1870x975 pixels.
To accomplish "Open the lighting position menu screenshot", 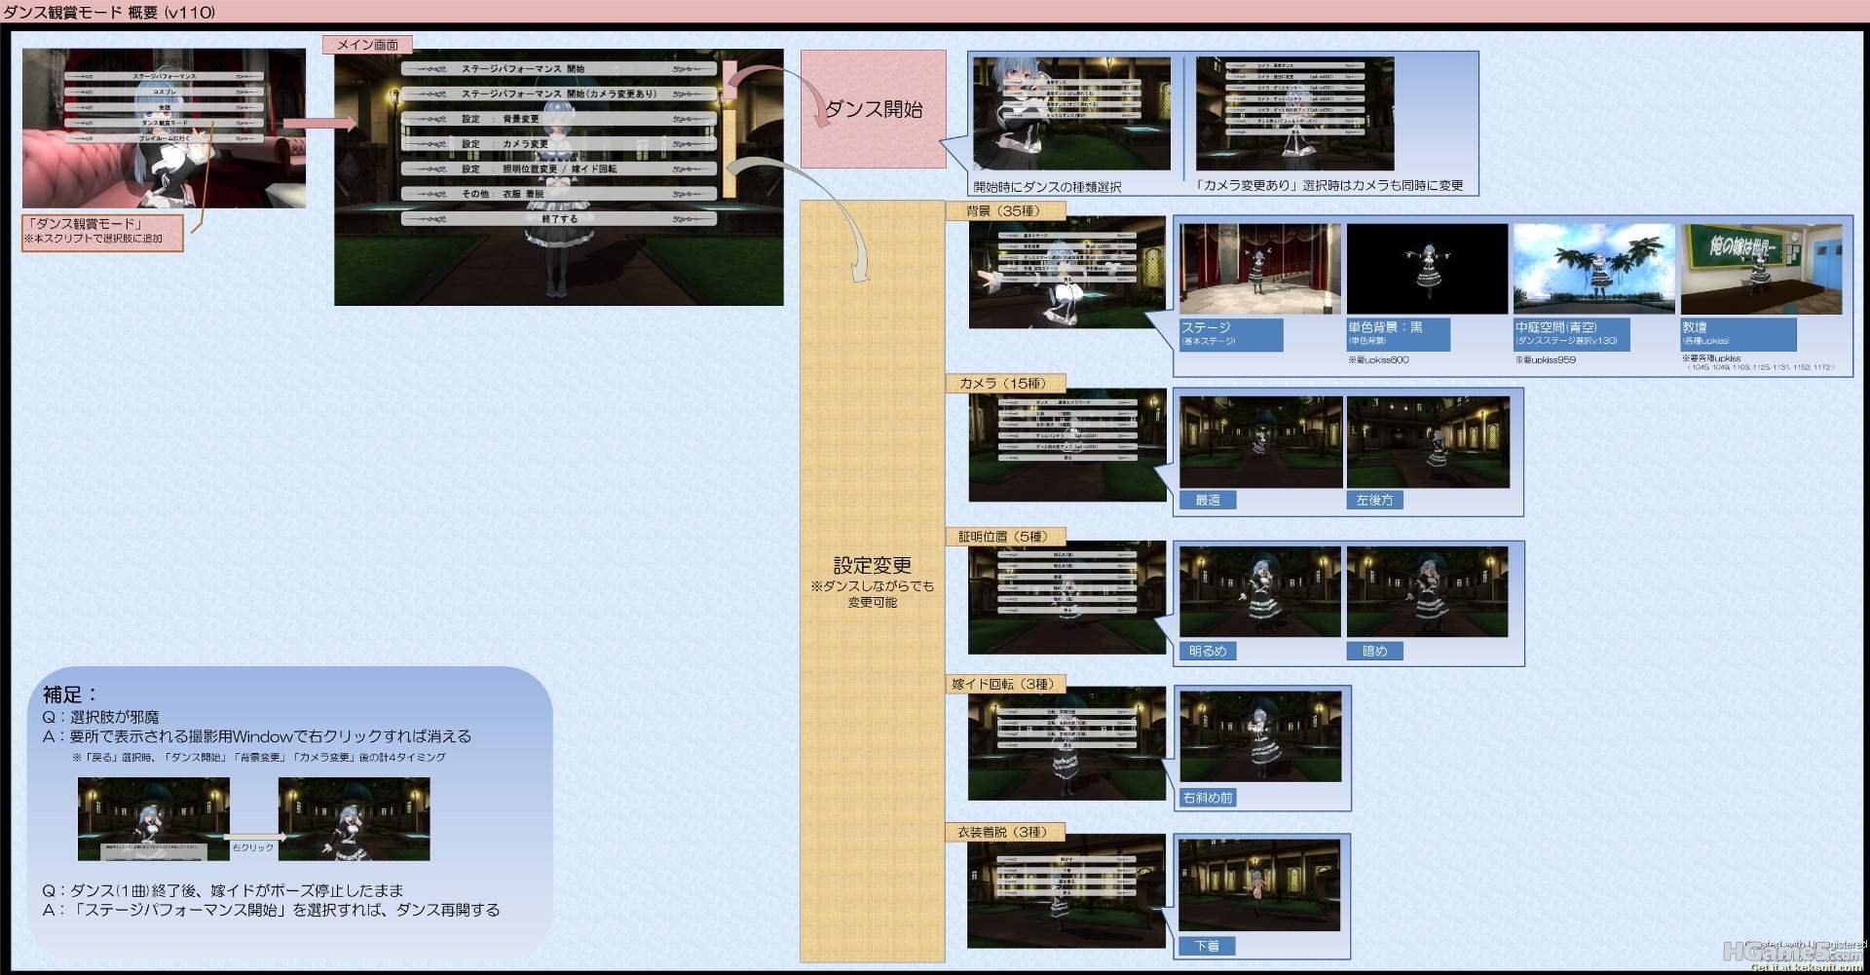I will [x=1067, y=597].
